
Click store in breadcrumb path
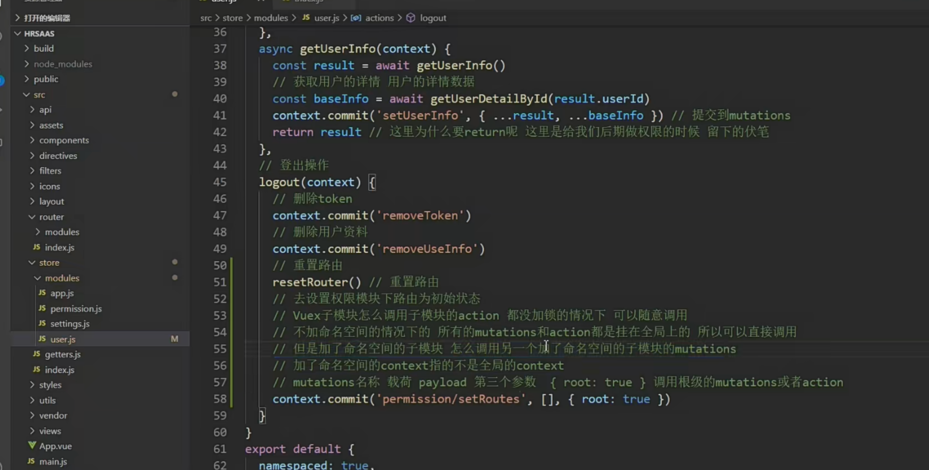tap(233, 18)
